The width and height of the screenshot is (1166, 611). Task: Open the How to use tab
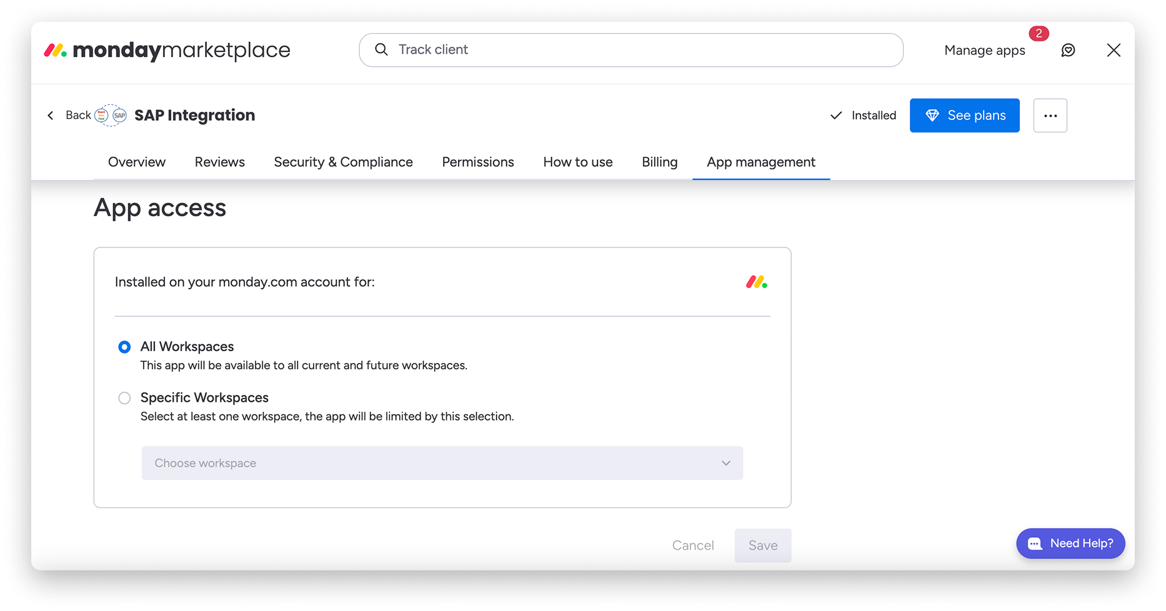click(x=578, y=162)
